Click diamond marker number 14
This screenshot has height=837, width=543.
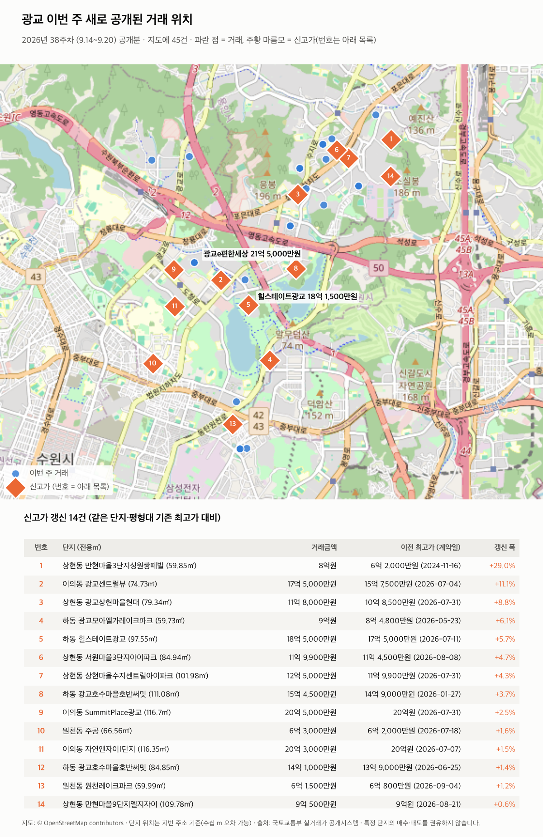click(391, 176)
